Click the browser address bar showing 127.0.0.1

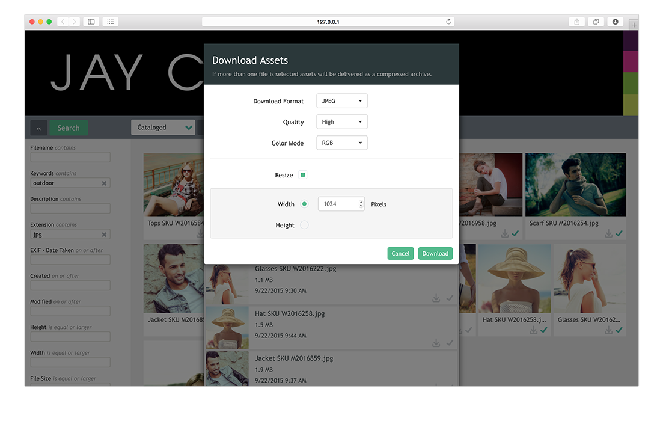[328, 22]
